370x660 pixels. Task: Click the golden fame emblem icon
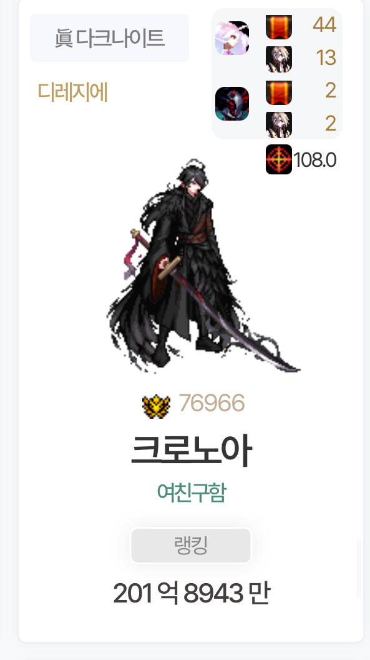click(x=156, y=406)
